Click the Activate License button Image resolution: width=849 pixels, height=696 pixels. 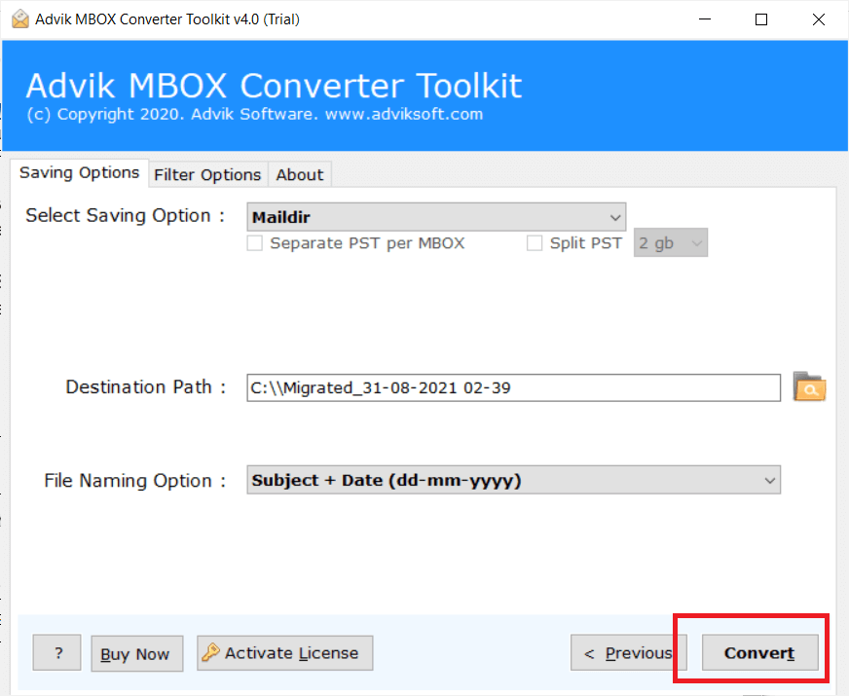click(285, 653)
